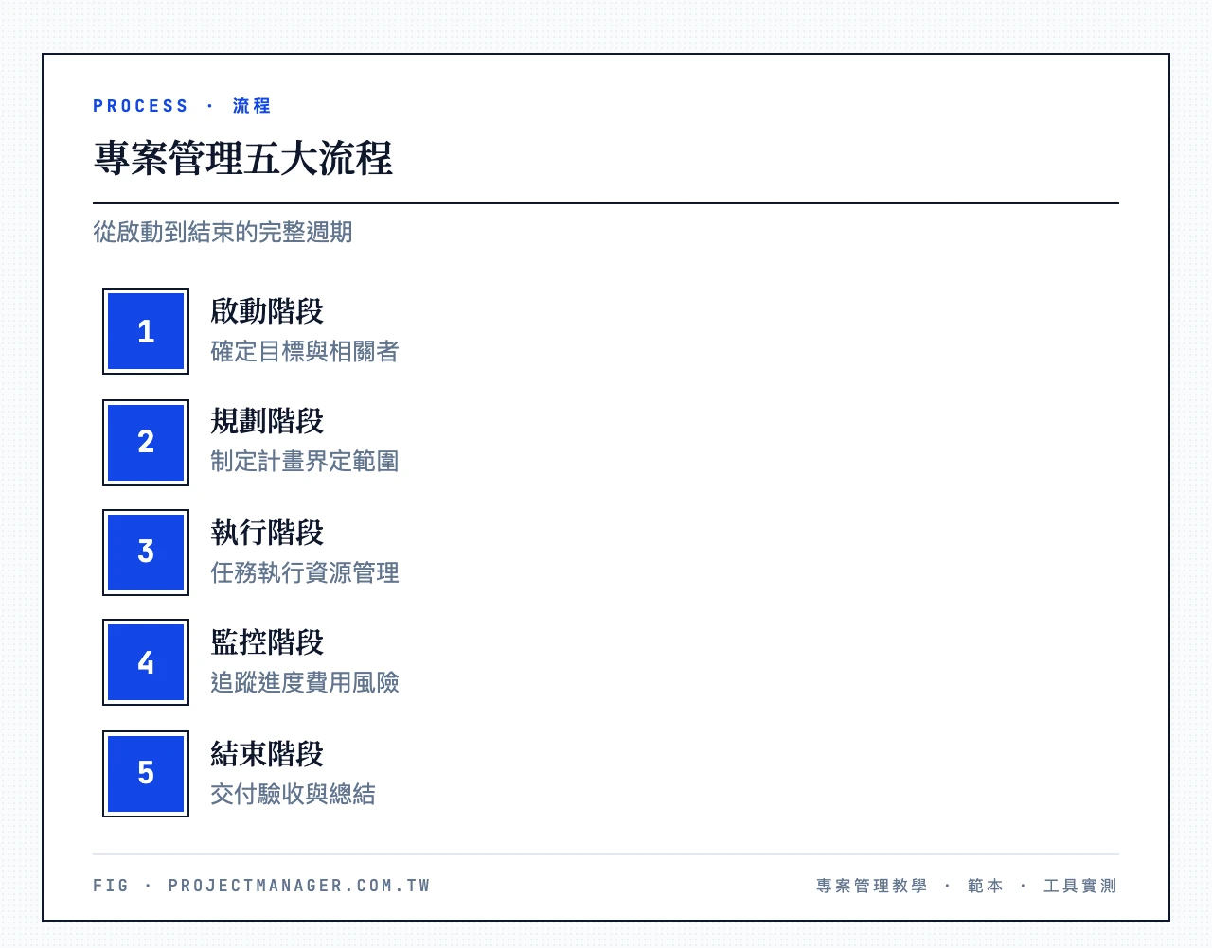Click the description 確定目標與相關者
This screenshot has width=1212, height=948.
305,352
